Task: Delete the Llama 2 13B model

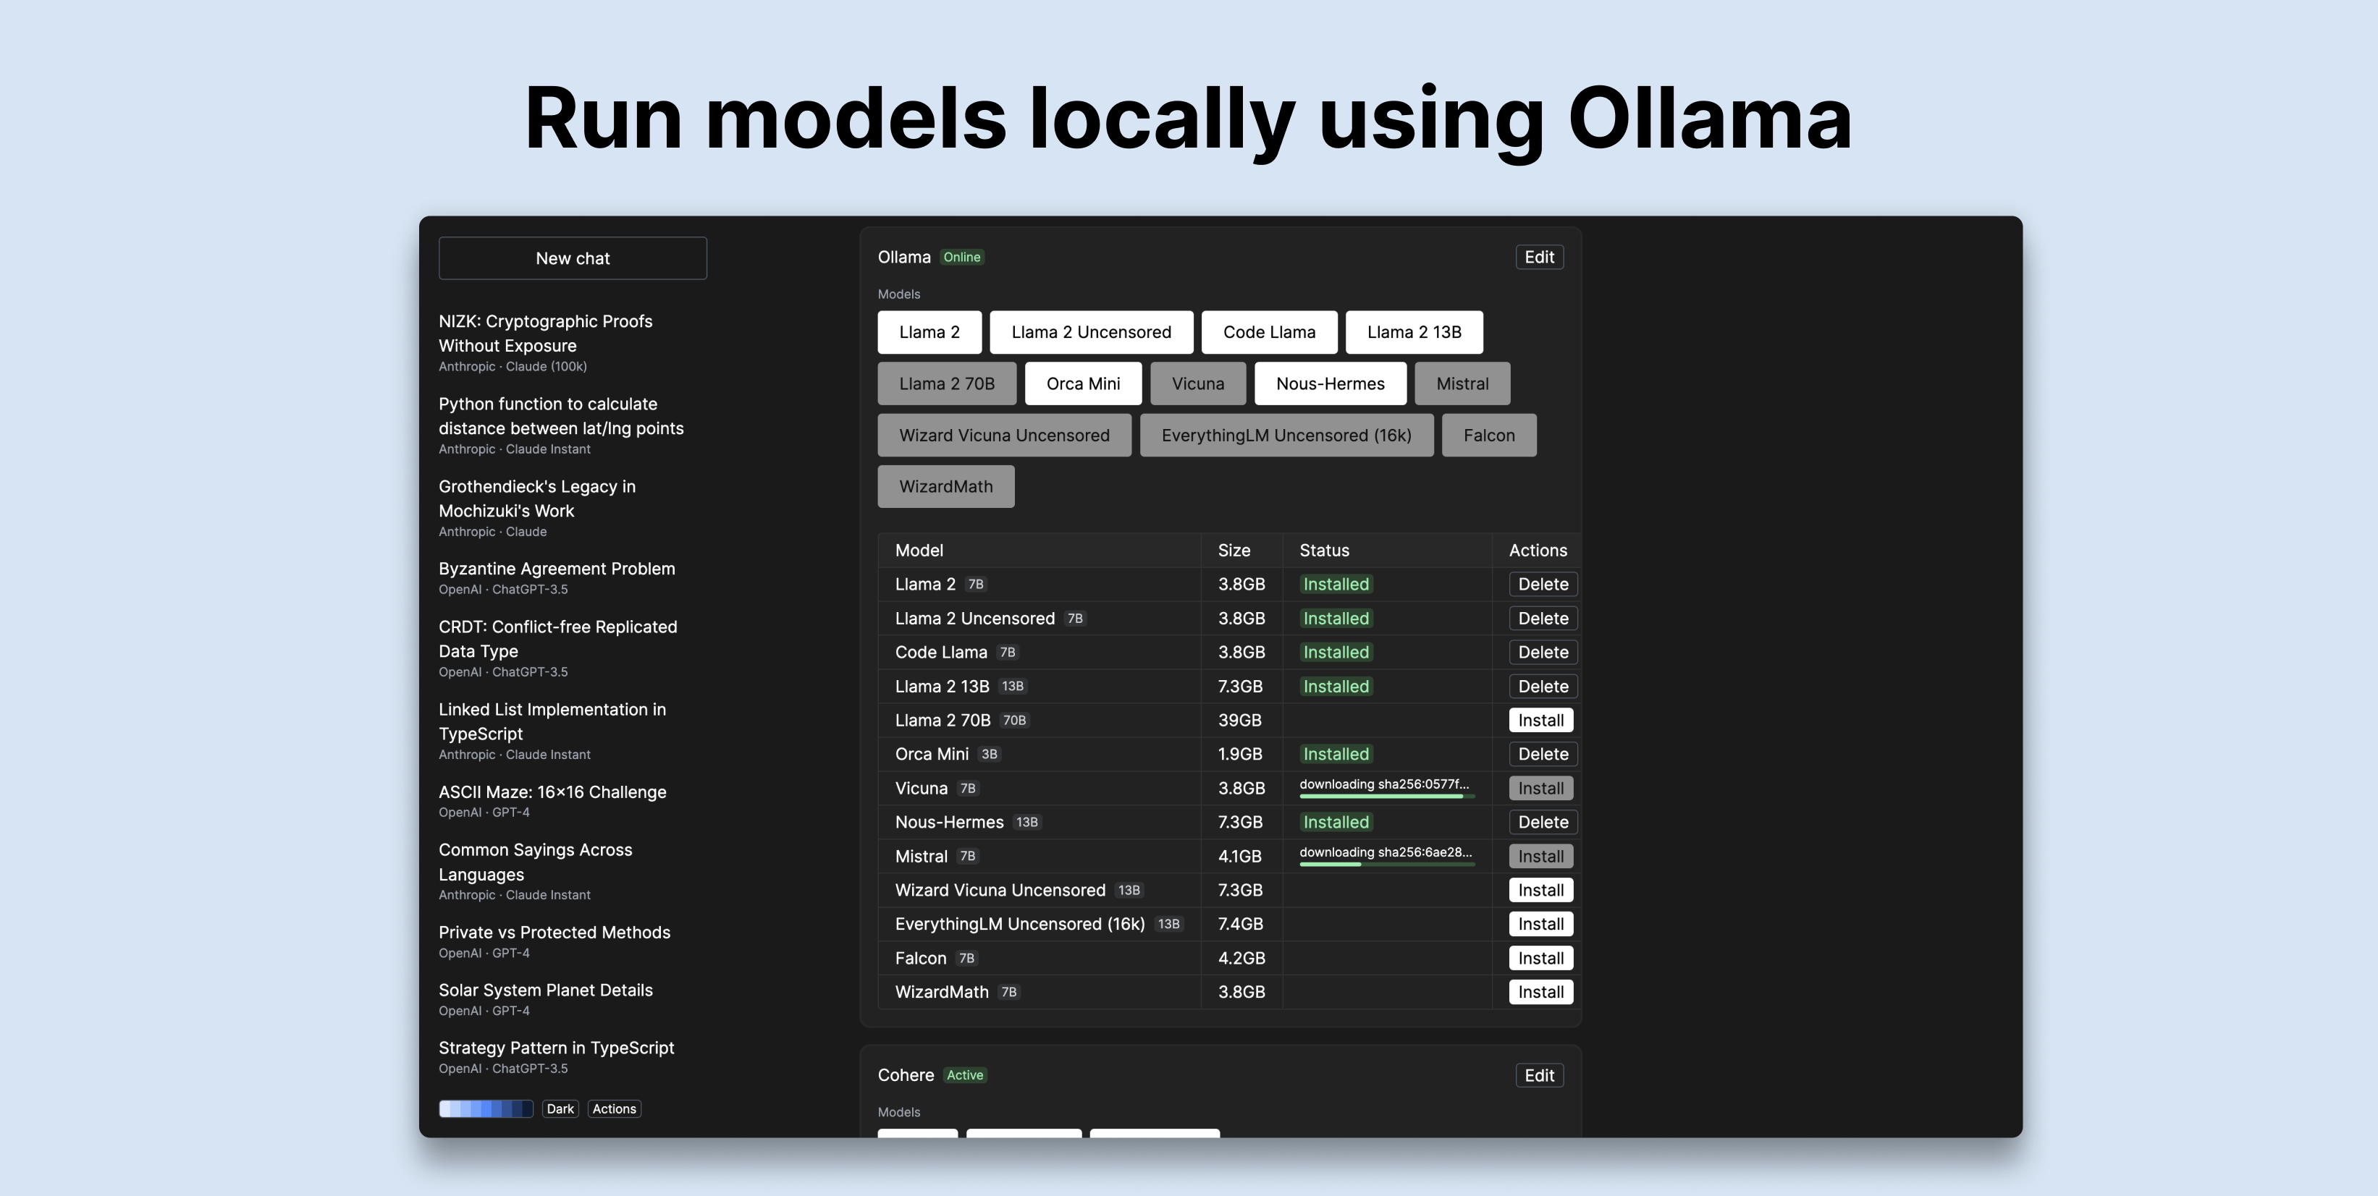Action: tap(1542, 687)
